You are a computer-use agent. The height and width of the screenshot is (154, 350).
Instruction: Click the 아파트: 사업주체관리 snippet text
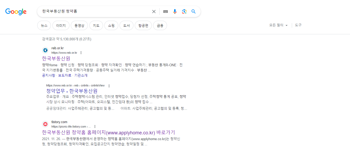[154, 108]
